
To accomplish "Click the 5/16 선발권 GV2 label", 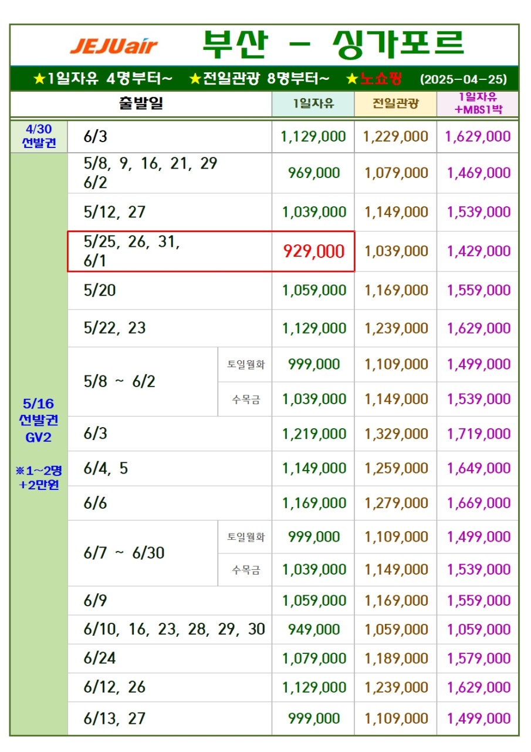I will point(39,421).
